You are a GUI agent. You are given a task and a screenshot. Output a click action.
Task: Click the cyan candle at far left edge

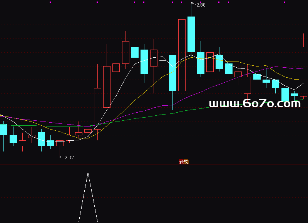pyautogui.click(x=3, y=129)
